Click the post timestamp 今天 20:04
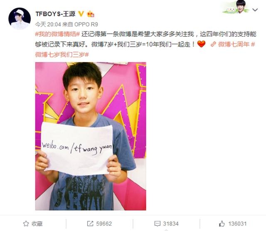 pos(48,24)
